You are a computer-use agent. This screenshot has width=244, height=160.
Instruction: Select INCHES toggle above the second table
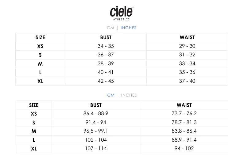(129, 95)
